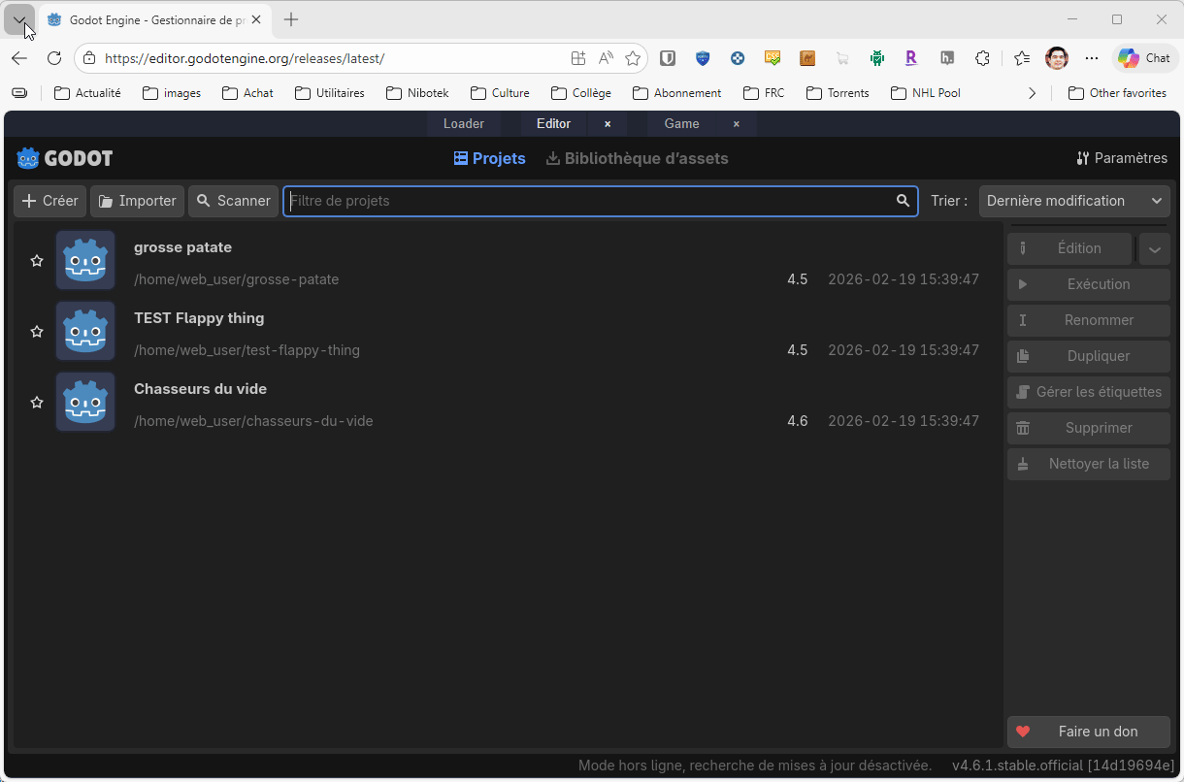Viewport: 1184px width, 782px height.
Task: Click the version v4.6.1.stable.official text
Action: [x=1064, y=766]
